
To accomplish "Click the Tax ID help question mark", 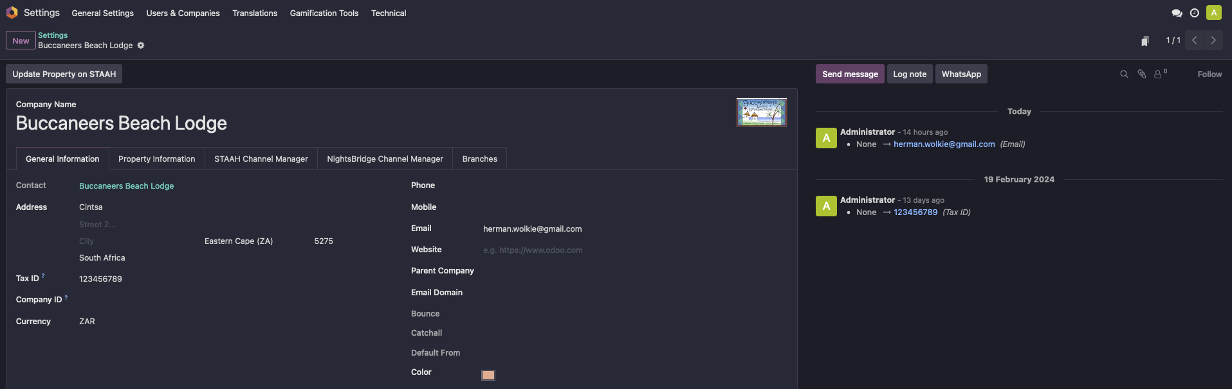I will point(43,276).
